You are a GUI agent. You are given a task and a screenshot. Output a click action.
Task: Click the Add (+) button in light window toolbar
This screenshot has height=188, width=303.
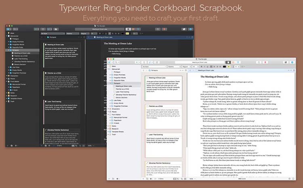[138, 62]
